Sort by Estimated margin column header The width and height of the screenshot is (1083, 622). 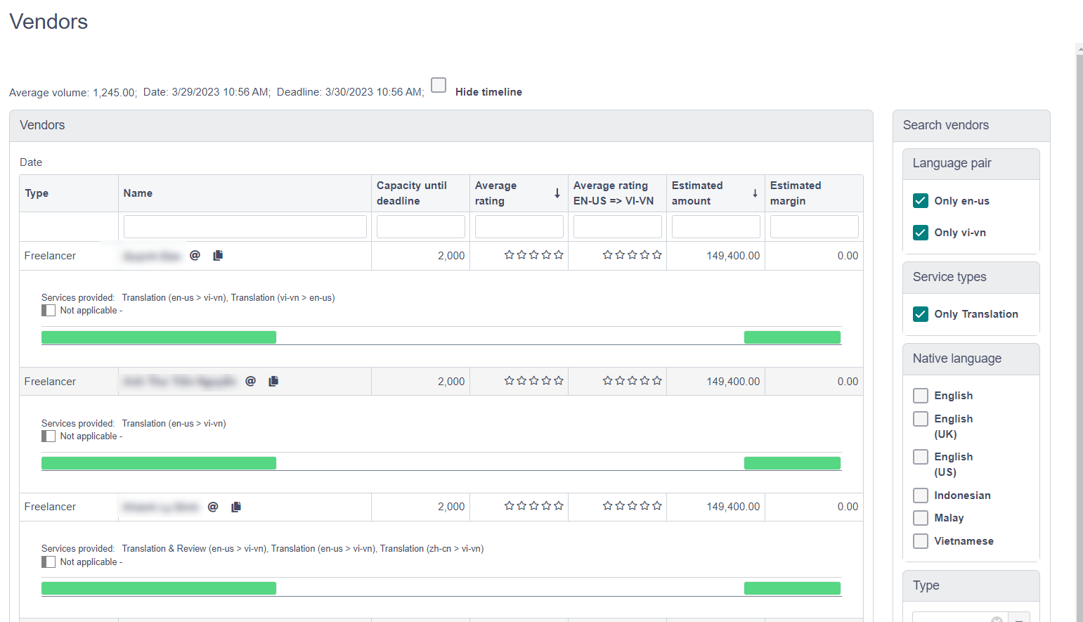814,193
